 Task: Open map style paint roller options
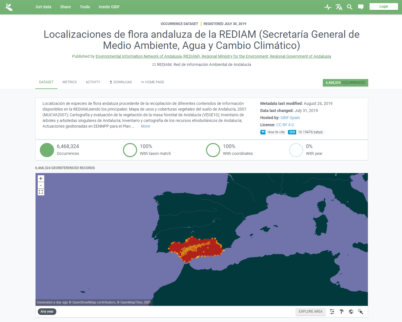point(342,312)
